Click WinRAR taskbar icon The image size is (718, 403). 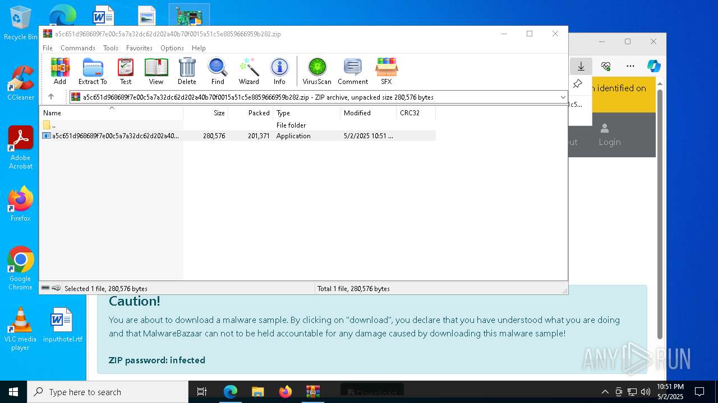click(x=313, y=392)
